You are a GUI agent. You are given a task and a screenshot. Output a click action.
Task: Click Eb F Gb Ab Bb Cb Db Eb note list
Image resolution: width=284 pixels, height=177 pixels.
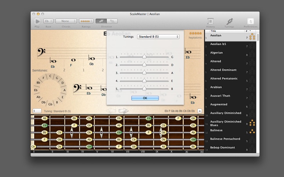[180, 111]
